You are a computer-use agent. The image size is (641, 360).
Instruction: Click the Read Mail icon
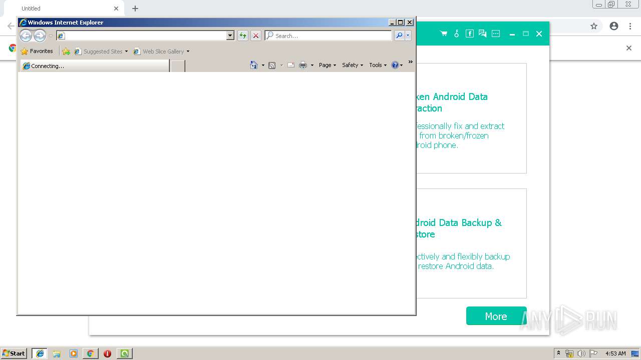pyautogui.click(x=291, y=65)
